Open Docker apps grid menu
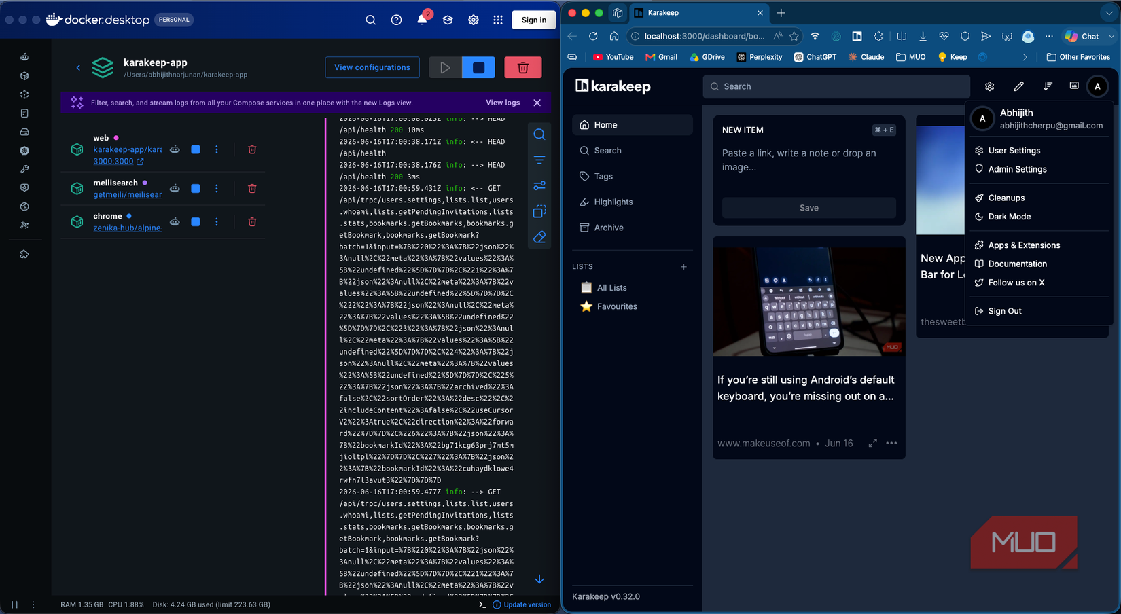The width and height of the screenshot is (1121, 614). tap(498, 20)
